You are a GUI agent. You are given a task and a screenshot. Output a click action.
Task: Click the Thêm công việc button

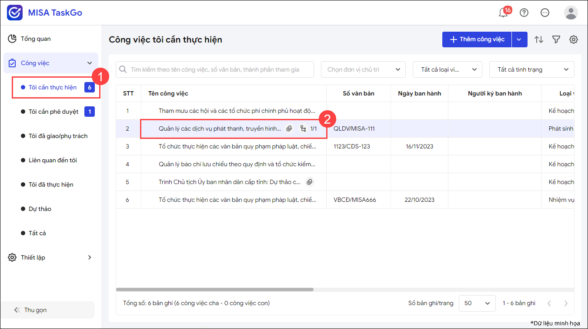click(x=477, y=39)
